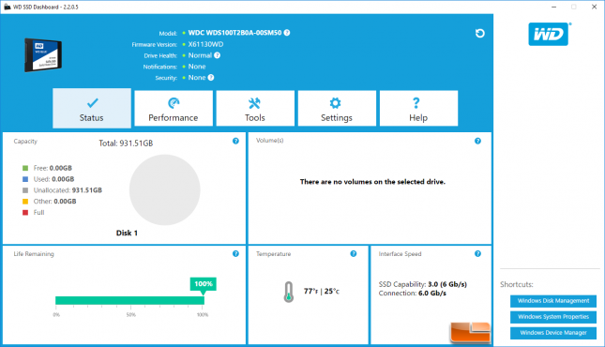This screenshot has height=347, width=605.
Task: Open the Settings tab
Action: pyautogui.click(x=337, y=108)
